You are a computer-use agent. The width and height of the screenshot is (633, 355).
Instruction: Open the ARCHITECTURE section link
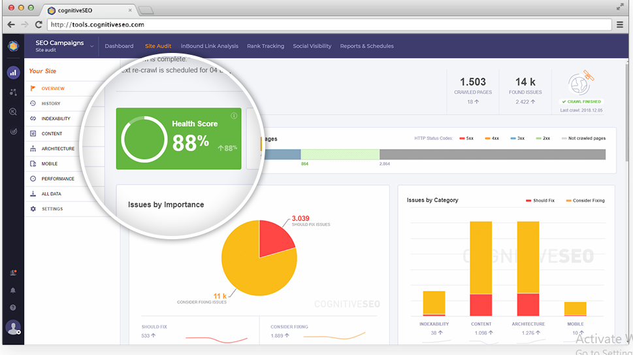tap(58, 148)
